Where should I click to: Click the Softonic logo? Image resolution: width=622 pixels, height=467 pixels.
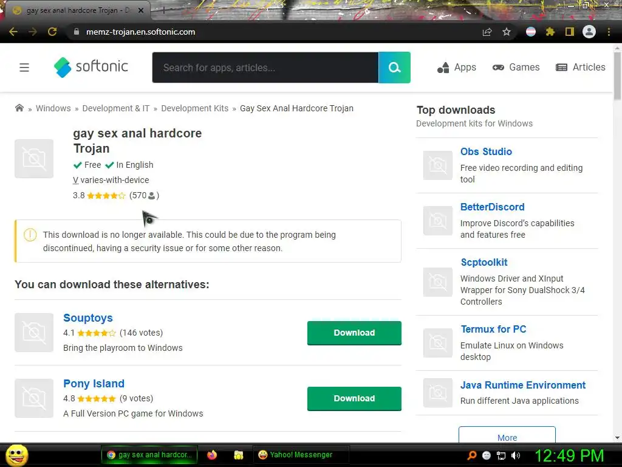coord(91,67)
